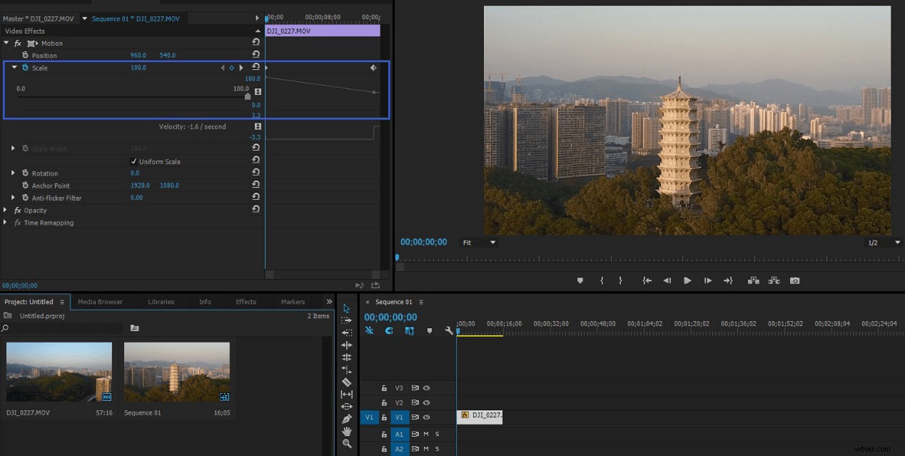Hide the V1 track with its eye toggle
The width and height of the screenshot is (905, 456).
point(426,417)
